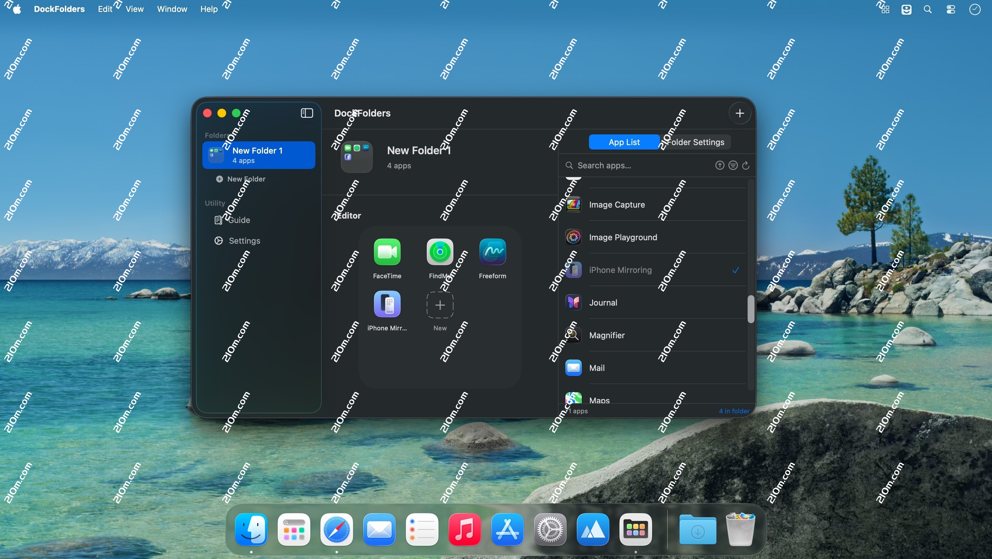
Task: Click the '4 in folder' status text
Action: (734, 411)
